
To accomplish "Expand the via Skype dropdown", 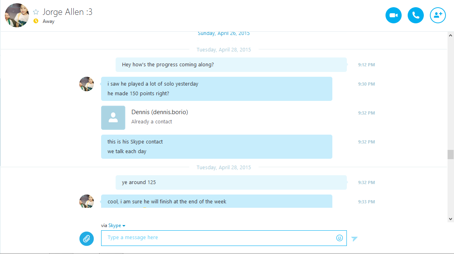I will click(x=117, y=225).
